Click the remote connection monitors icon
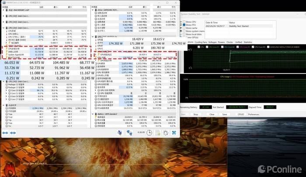Screen dimensions: 306x177 pos(129,133)
